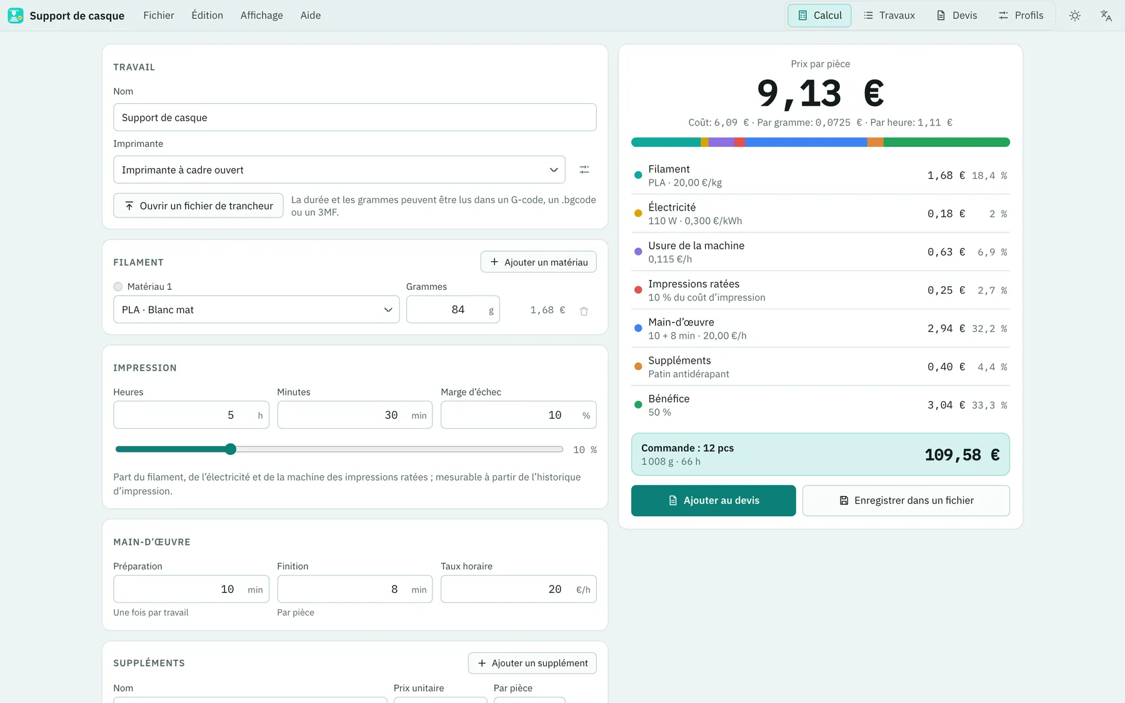Toggle the light/dark theme sun icon
The width and height of the screenshot is (1125, 703).
click(1075, 16)
